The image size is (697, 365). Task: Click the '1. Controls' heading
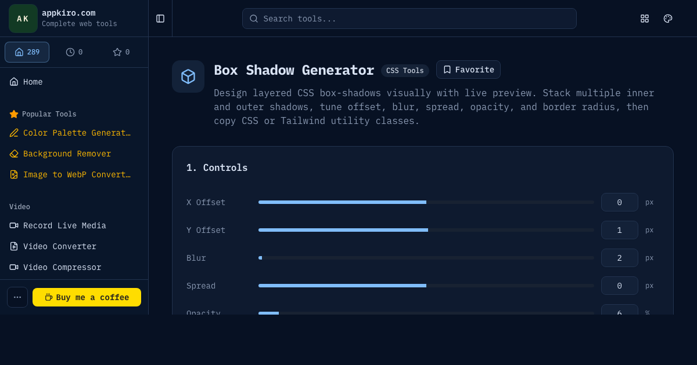pyautogui.click(x=217, y=167)
